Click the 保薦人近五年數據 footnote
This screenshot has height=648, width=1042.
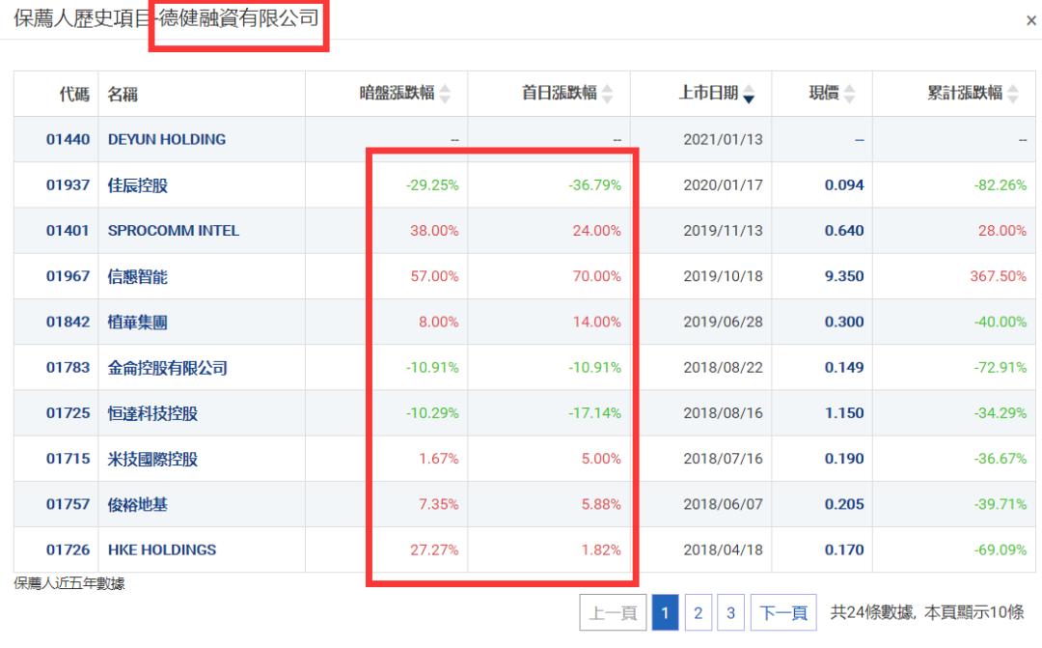click(x=69, y=583)
